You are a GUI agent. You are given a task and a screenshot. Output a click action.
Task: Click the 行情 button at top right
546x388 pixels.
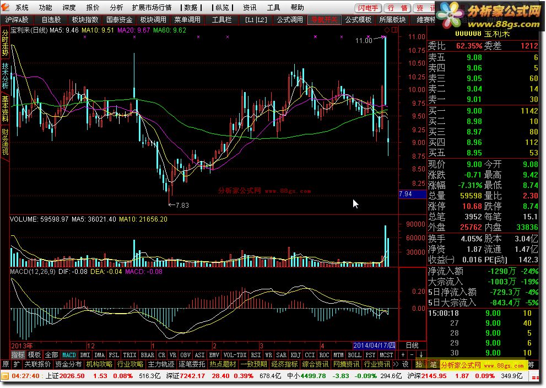click(x=398, y=8)
